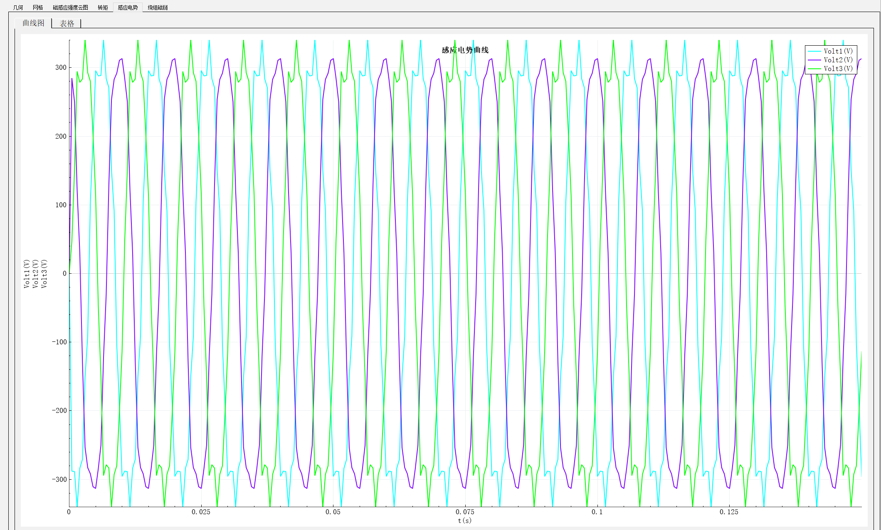Click the chart title 感应电势曲线
This screenshot has width=881, height=530.
point(465,50)
